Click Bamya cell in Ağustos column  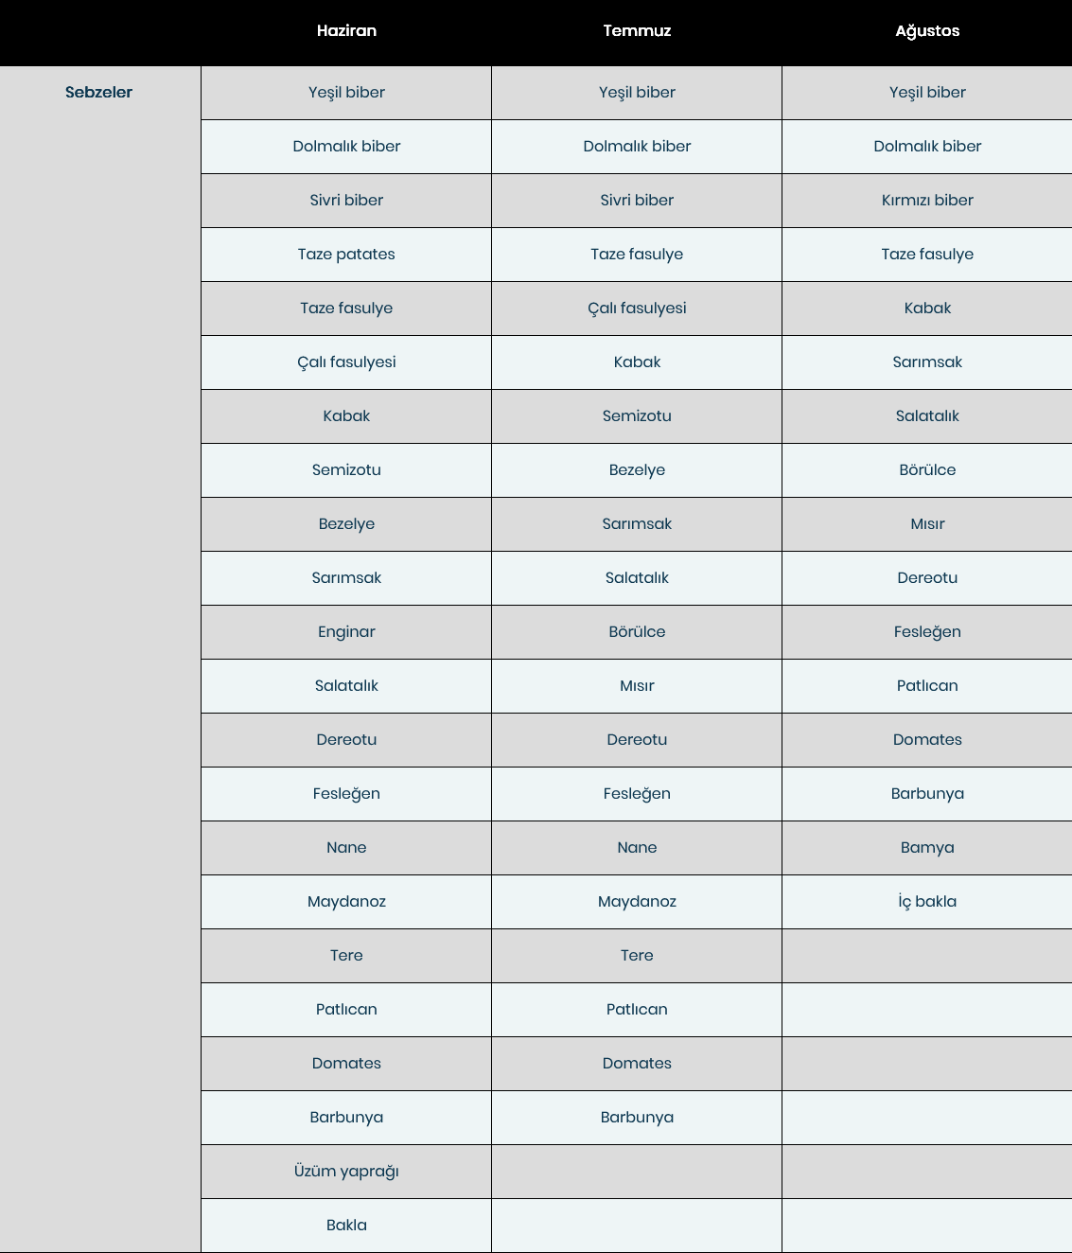(x=927, y=848)
